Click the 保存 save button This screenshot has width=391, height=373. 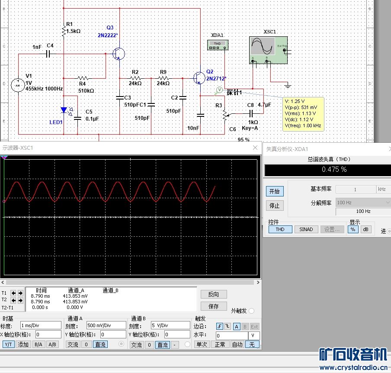point(214,306)
